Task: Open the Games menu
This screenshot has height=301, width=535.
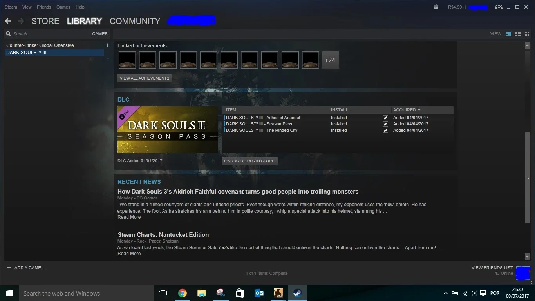Action: [63, 7]
